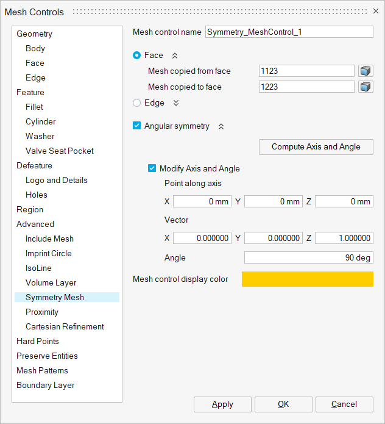Expand the Edge section chevron
This screenshot has height=424, width=385.
(176, 103)
